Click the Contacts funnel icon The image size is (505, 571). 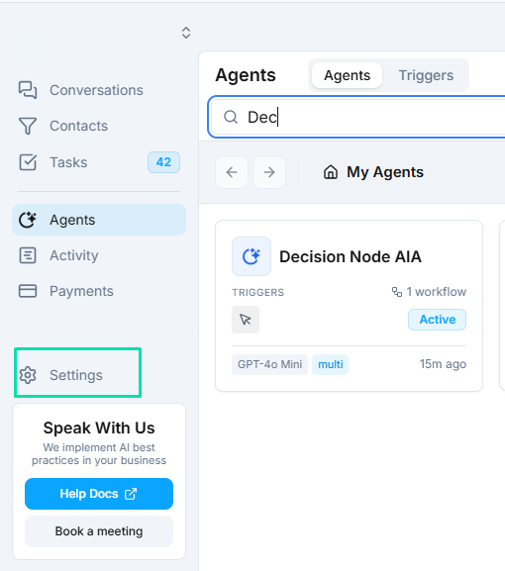28,126
